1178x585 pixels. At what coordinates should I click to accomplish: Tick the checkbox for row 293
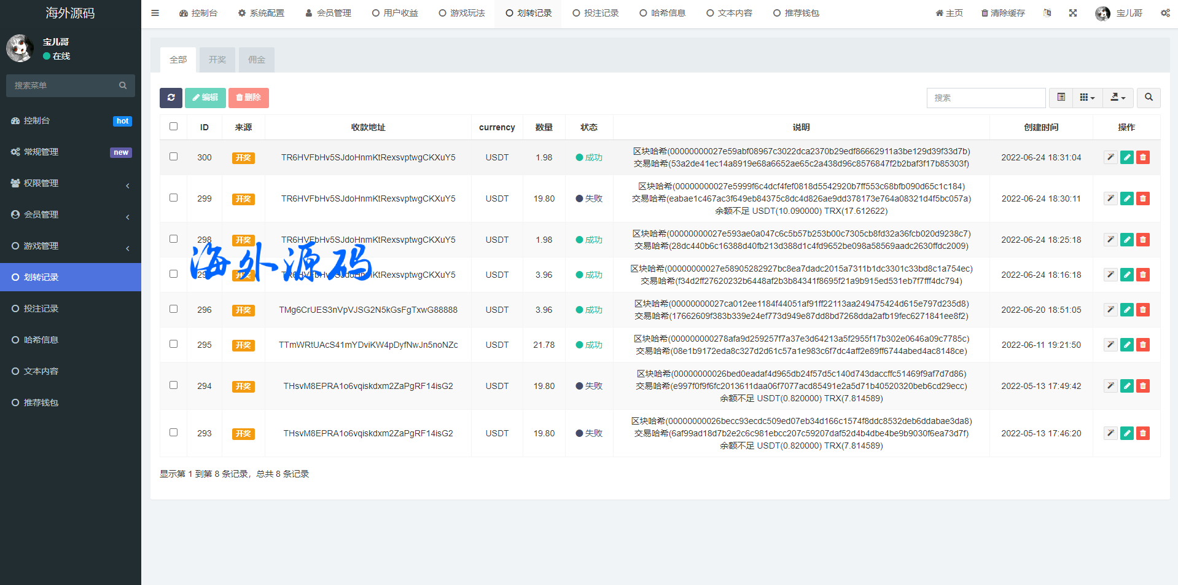174,433
